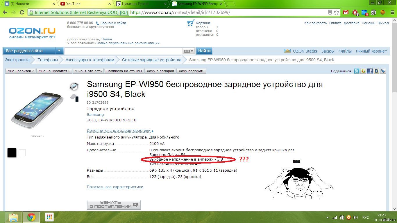The height and width of the screenshot is (223, 397).
Task: Open the Adblock stop-hand extension icon
Action: point(355,12)
